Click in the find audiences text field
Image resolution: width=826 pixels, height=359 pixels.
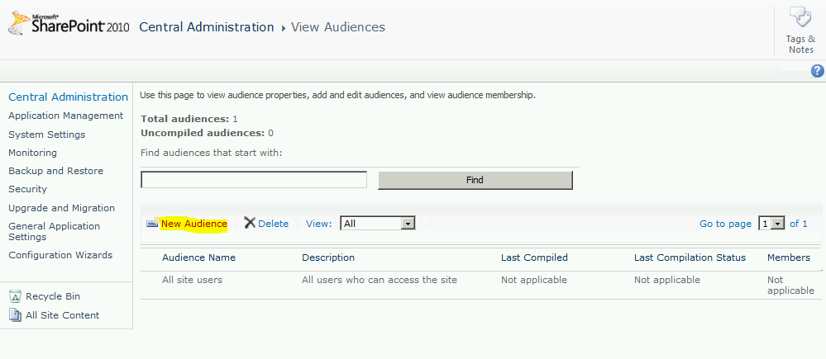click(x=253, y=180)
